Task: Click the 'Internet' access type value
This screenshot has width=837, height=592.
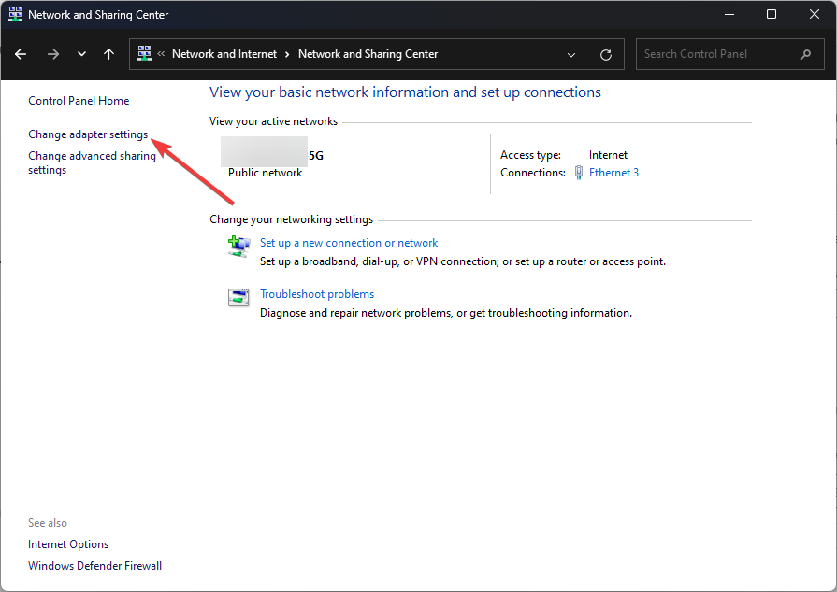Action: coord(608,155)
